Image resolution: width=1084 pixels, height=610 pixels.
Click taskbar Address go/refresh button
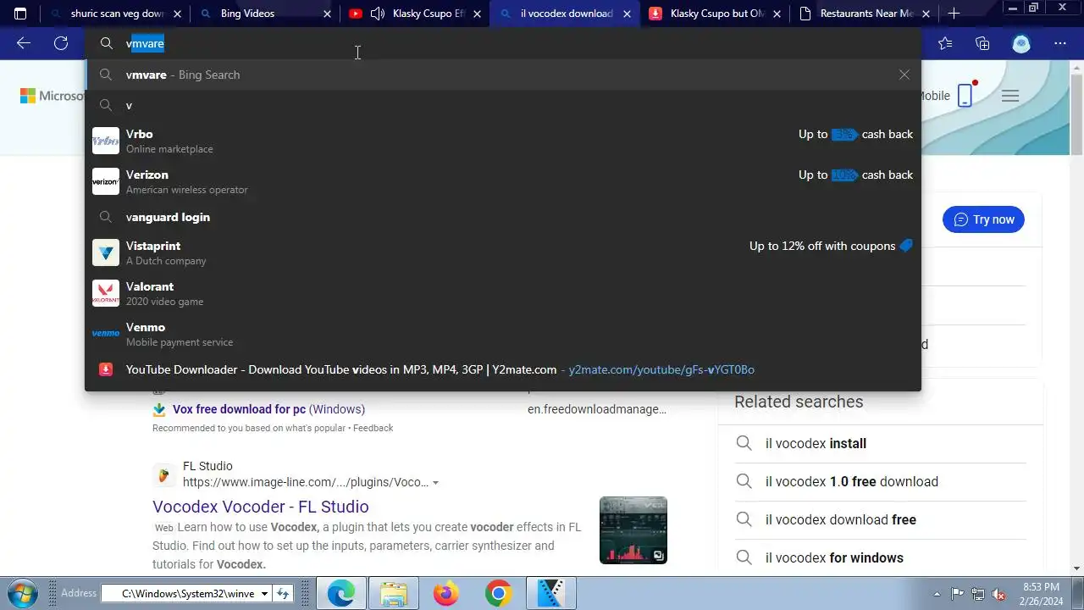pos(284,594)
